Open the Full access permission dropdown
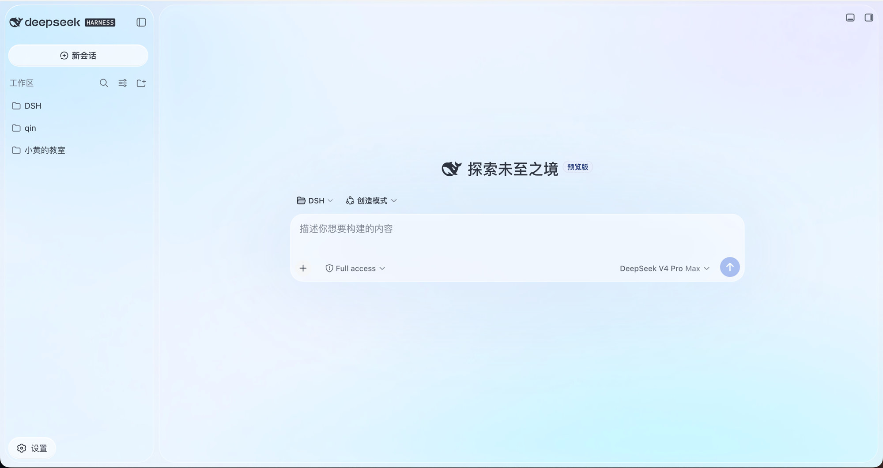 (355, 268)
